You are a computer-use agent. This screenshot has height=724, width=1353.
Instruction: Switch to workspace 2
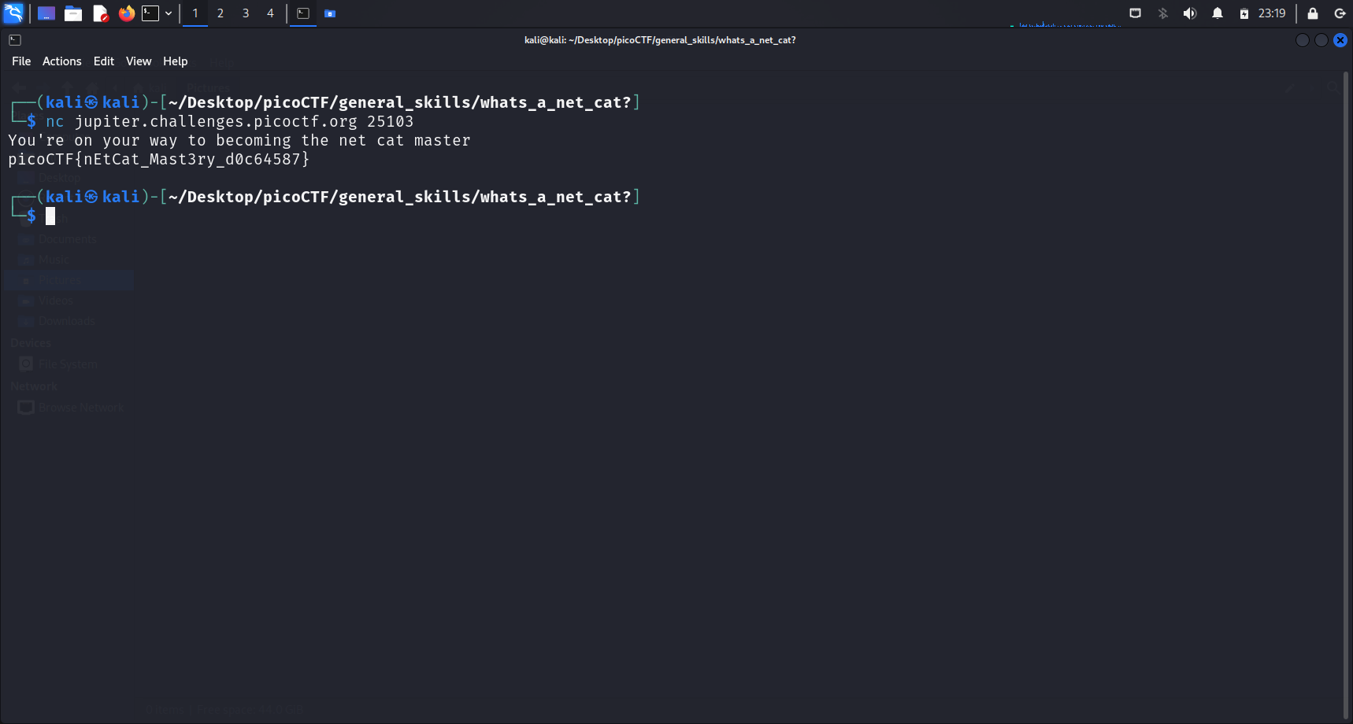point(221,13)
